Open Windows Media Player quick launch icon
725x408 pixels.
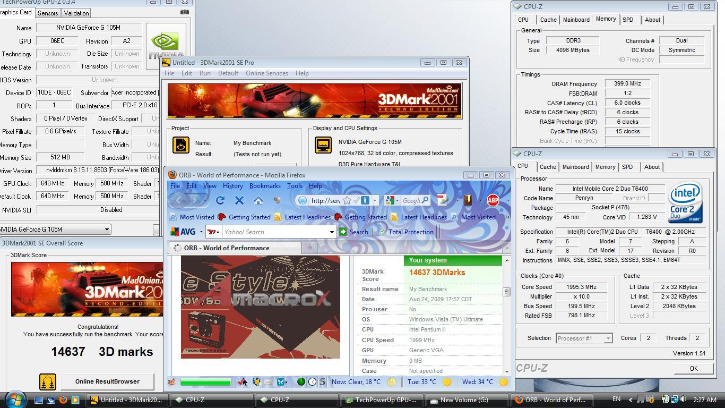click(75, 399)
